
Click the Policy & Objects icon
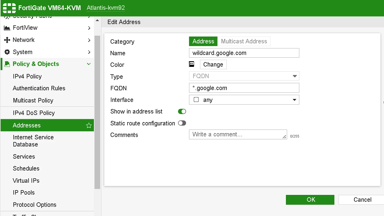pos(7,64)
